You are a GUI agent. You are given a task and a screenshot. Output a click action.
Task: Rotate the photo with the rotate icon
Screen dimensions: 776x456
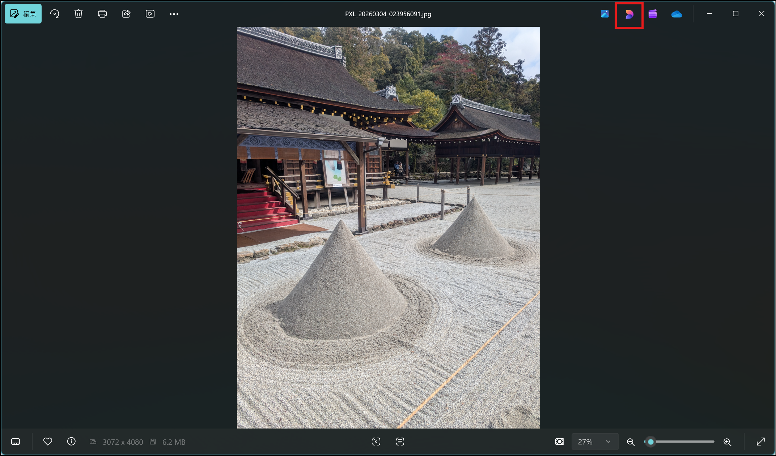[x=55, y=14]
